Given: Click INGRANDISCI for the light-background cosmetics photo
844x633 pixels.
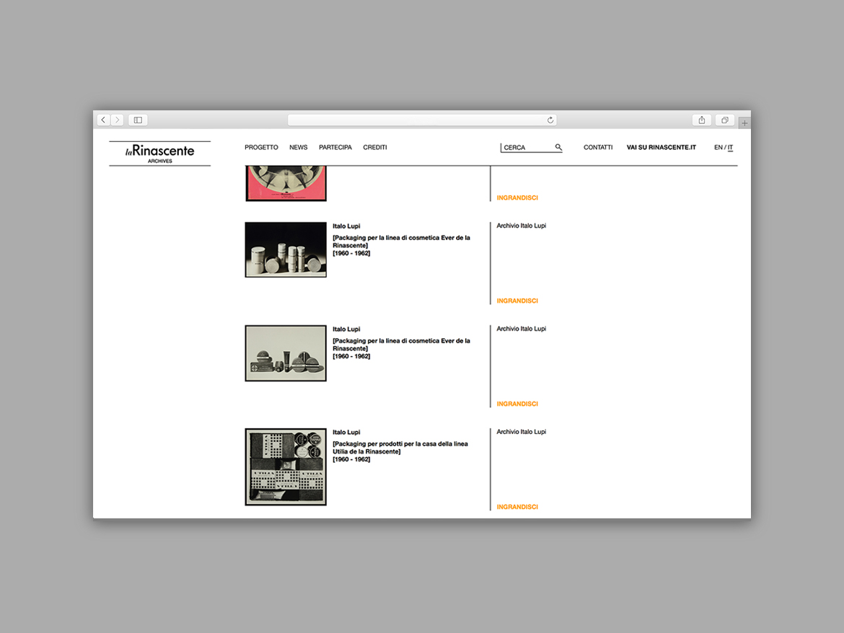Looking at the screenshot, I should (x=517, y=404).
